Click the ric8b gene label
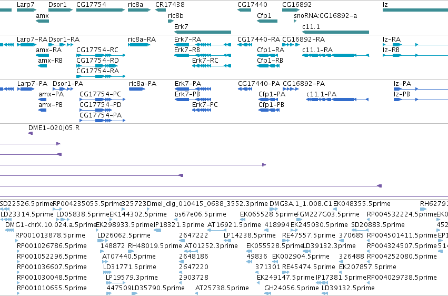 coord(176,16)
